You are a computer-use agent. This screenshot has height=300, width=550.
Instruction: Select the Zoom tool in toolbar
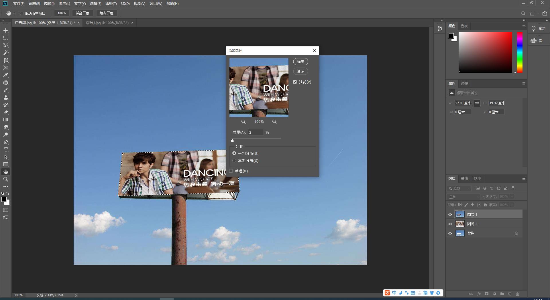point(6,179)
